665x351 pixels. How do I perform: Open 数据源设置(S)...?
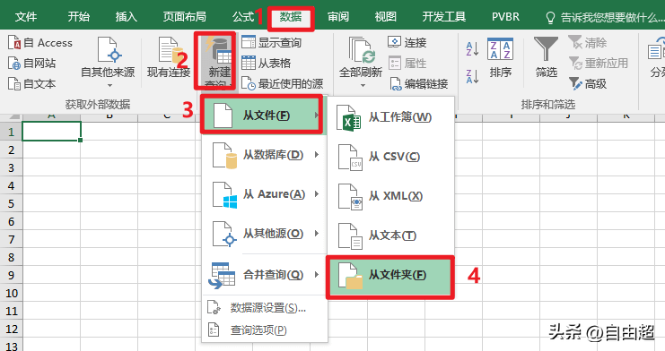coord(264,308)
